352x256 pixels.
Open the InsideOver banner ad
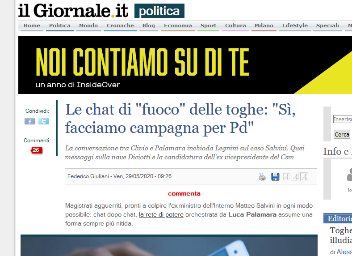pyautogui.click(x=185, y=65)
